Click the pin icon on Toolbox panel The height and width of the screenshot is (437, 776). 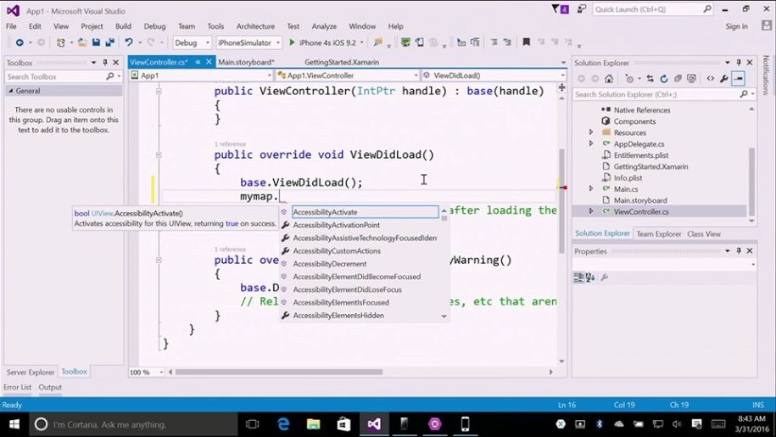tap(105, 62)
